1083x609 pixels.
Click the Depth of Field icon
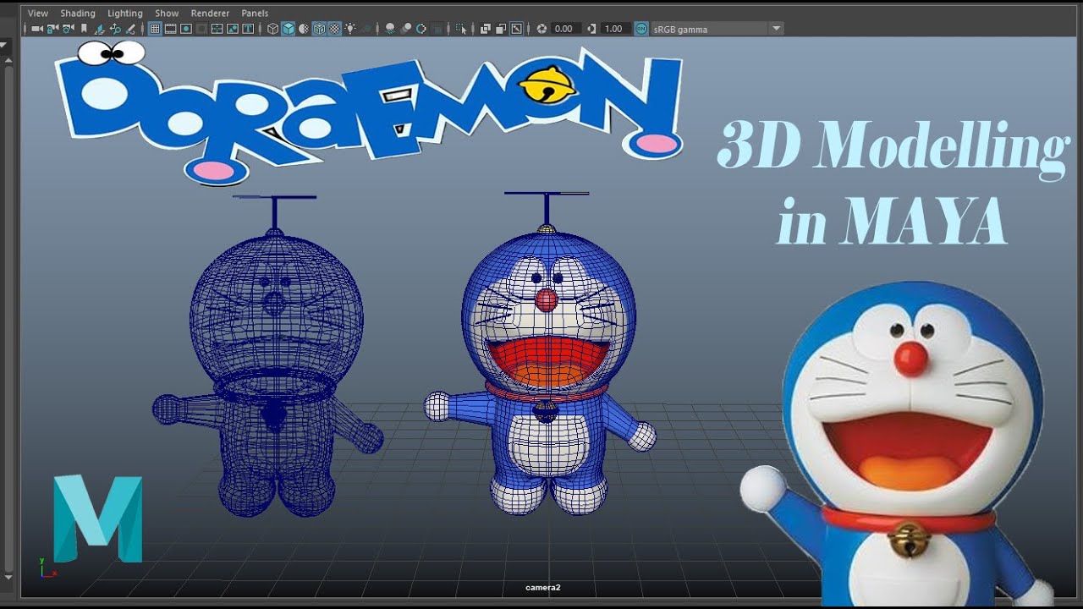pyautogui.click(x=437, y=29)
